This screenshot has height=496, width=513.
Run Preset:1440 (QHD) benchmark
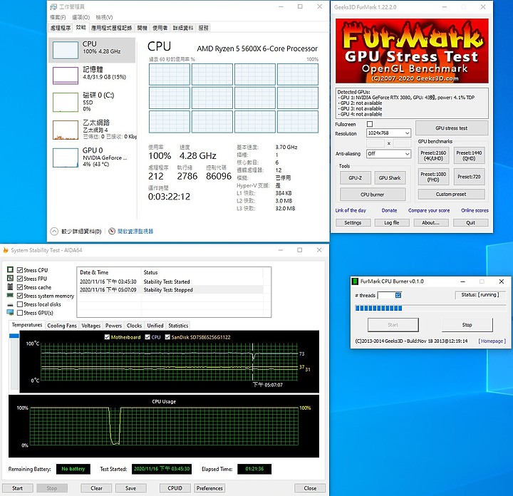pyautogui.click(x=469, y=155)
